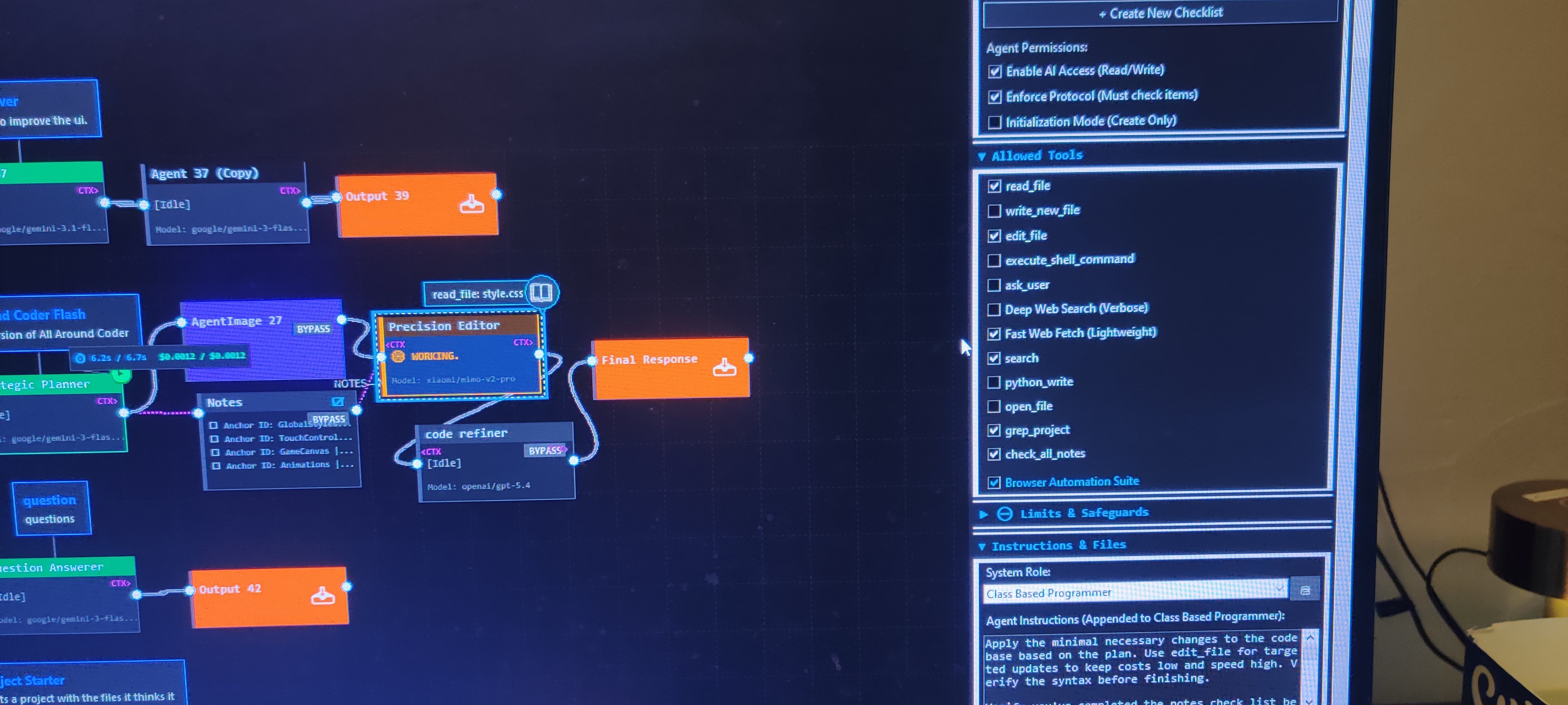Click the icon button beside System Role

pos(1305,590)
